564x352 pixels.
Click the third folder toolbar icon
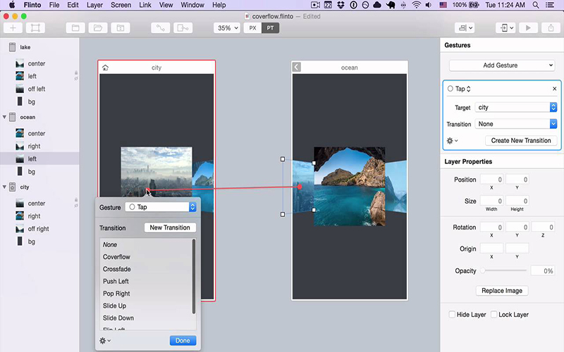coord(120,28)
